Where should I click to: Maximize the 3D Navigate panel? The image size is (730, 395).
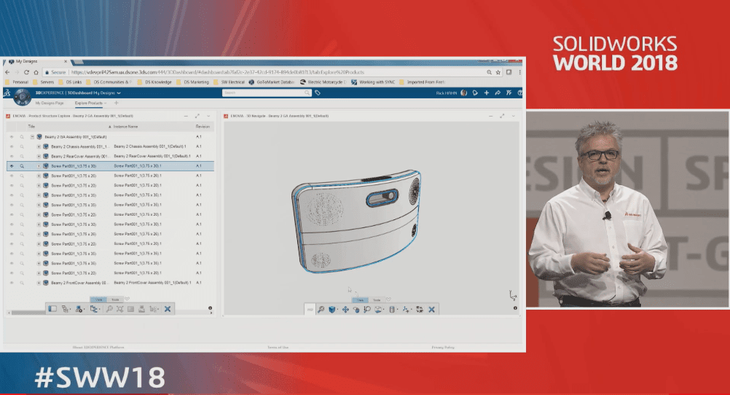point(502,116)
